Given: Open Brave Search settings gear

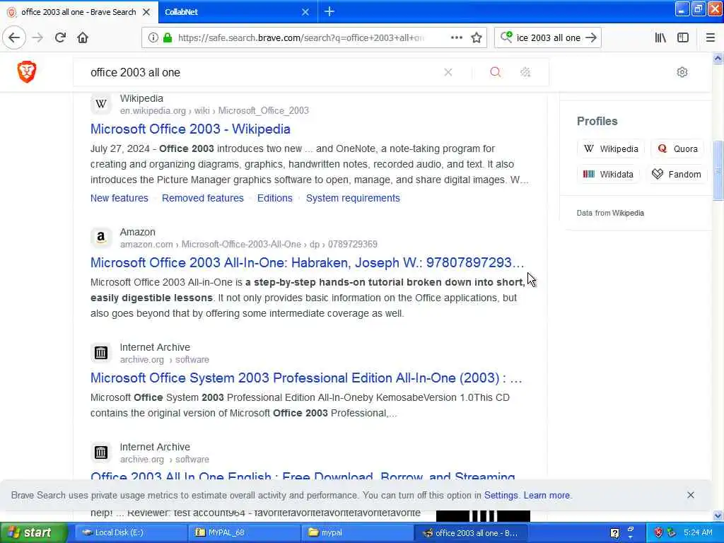Looking at the screenshot, I should click(682, 72).
